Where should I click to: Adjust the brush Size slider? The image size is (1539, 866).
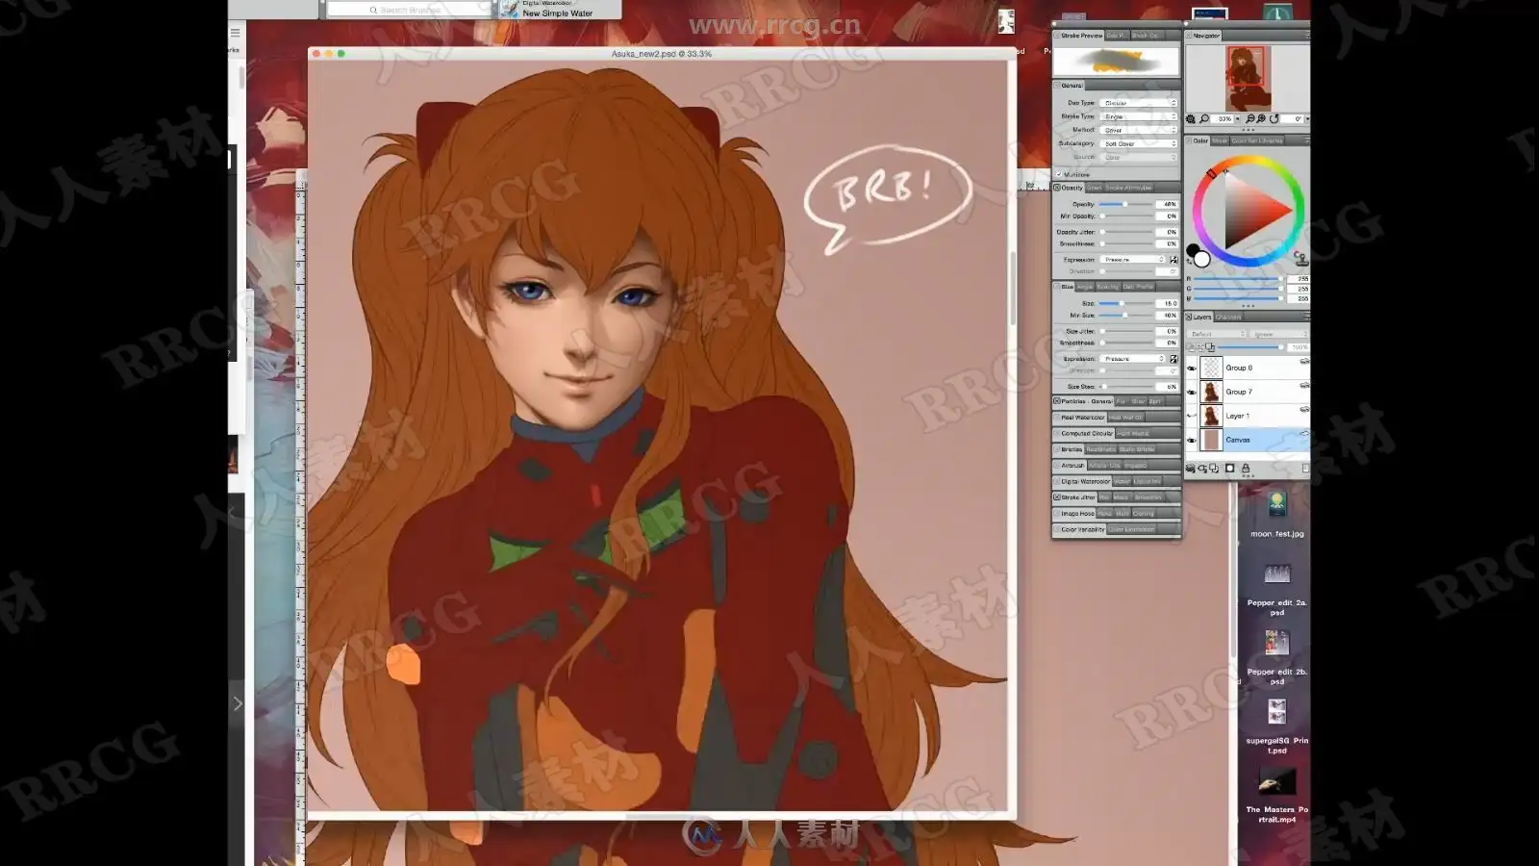[x=1126, y=303]
